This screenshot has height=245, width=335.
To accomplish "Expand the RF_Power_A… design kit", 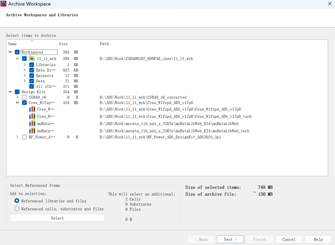I will 17,137.
